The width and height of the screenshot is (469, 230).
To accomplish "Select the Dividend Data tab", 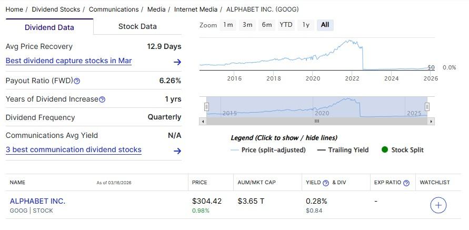I will [x=49, y=27].
